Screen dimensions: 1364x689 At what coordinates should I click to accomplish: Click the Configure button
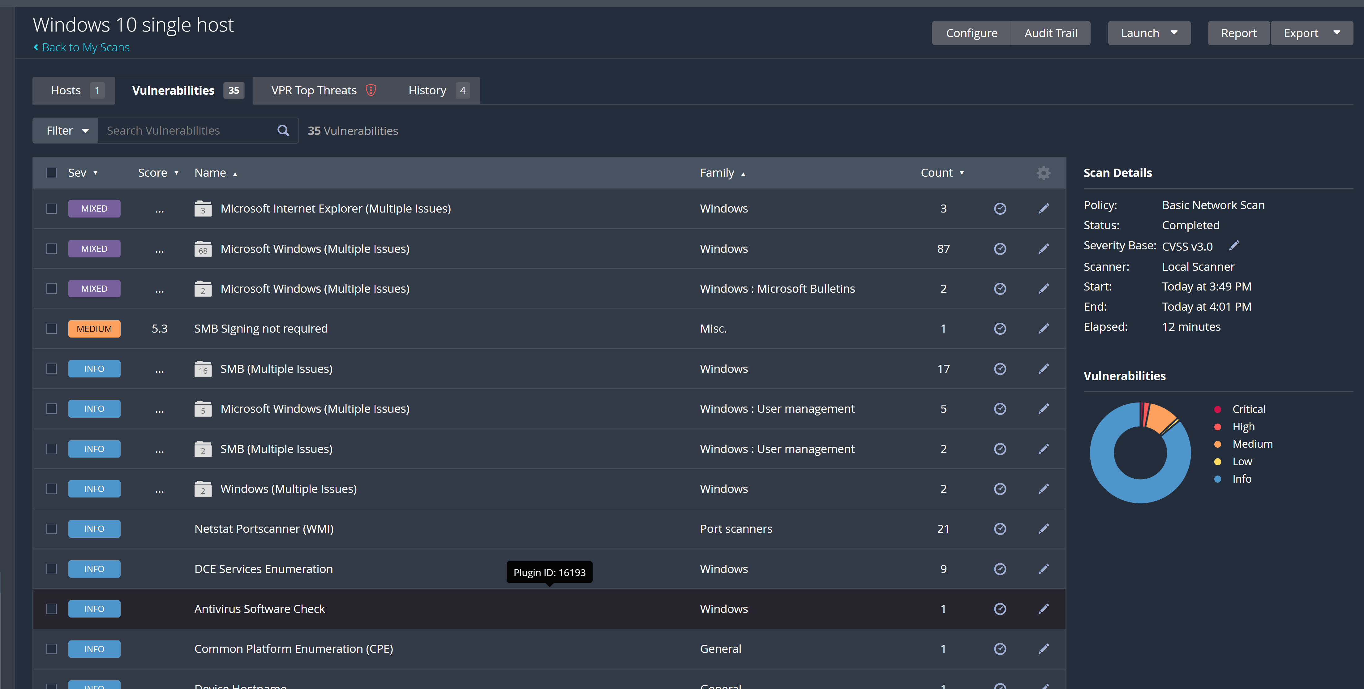pos(971,33)
